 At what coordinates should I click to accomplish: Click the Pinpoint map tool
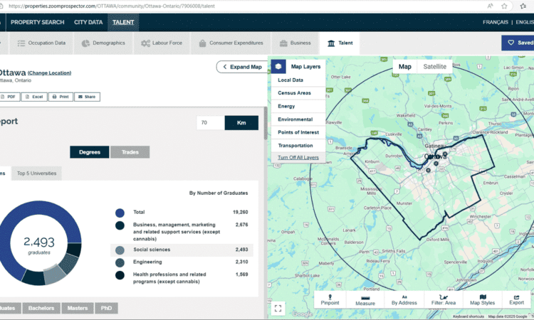pos(330,299)
